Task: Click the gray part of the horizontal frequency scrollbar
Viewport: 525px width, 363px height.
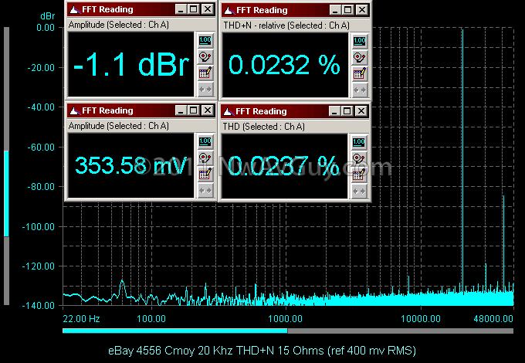Action: pos(401,331)
